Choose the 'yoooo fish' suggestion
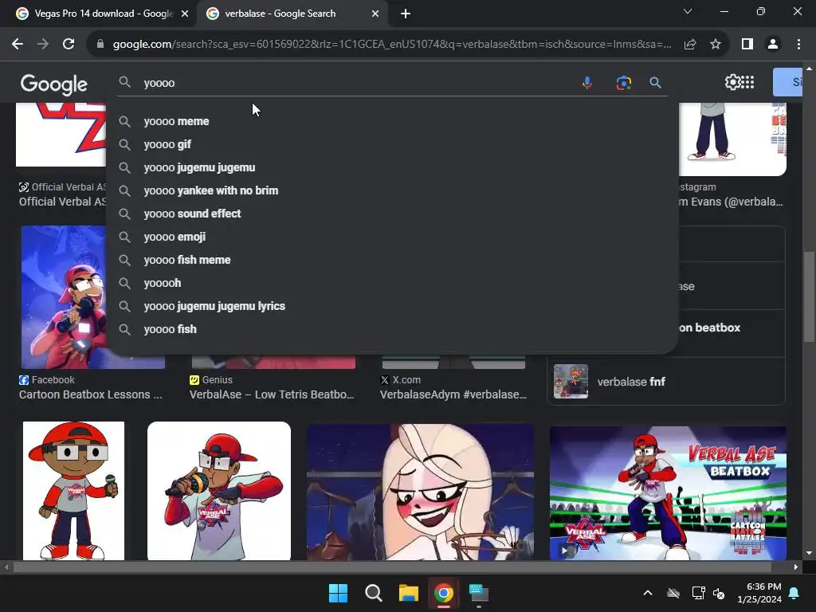The width and height of the screenshot is (816, 612). 392,329
